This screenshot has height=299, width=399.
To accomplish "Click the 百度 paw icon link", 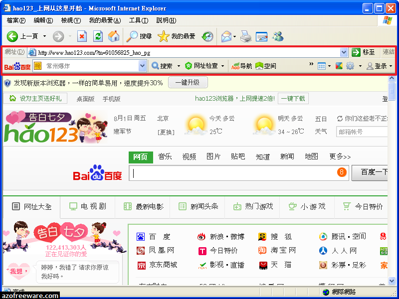I will point(141,237).
